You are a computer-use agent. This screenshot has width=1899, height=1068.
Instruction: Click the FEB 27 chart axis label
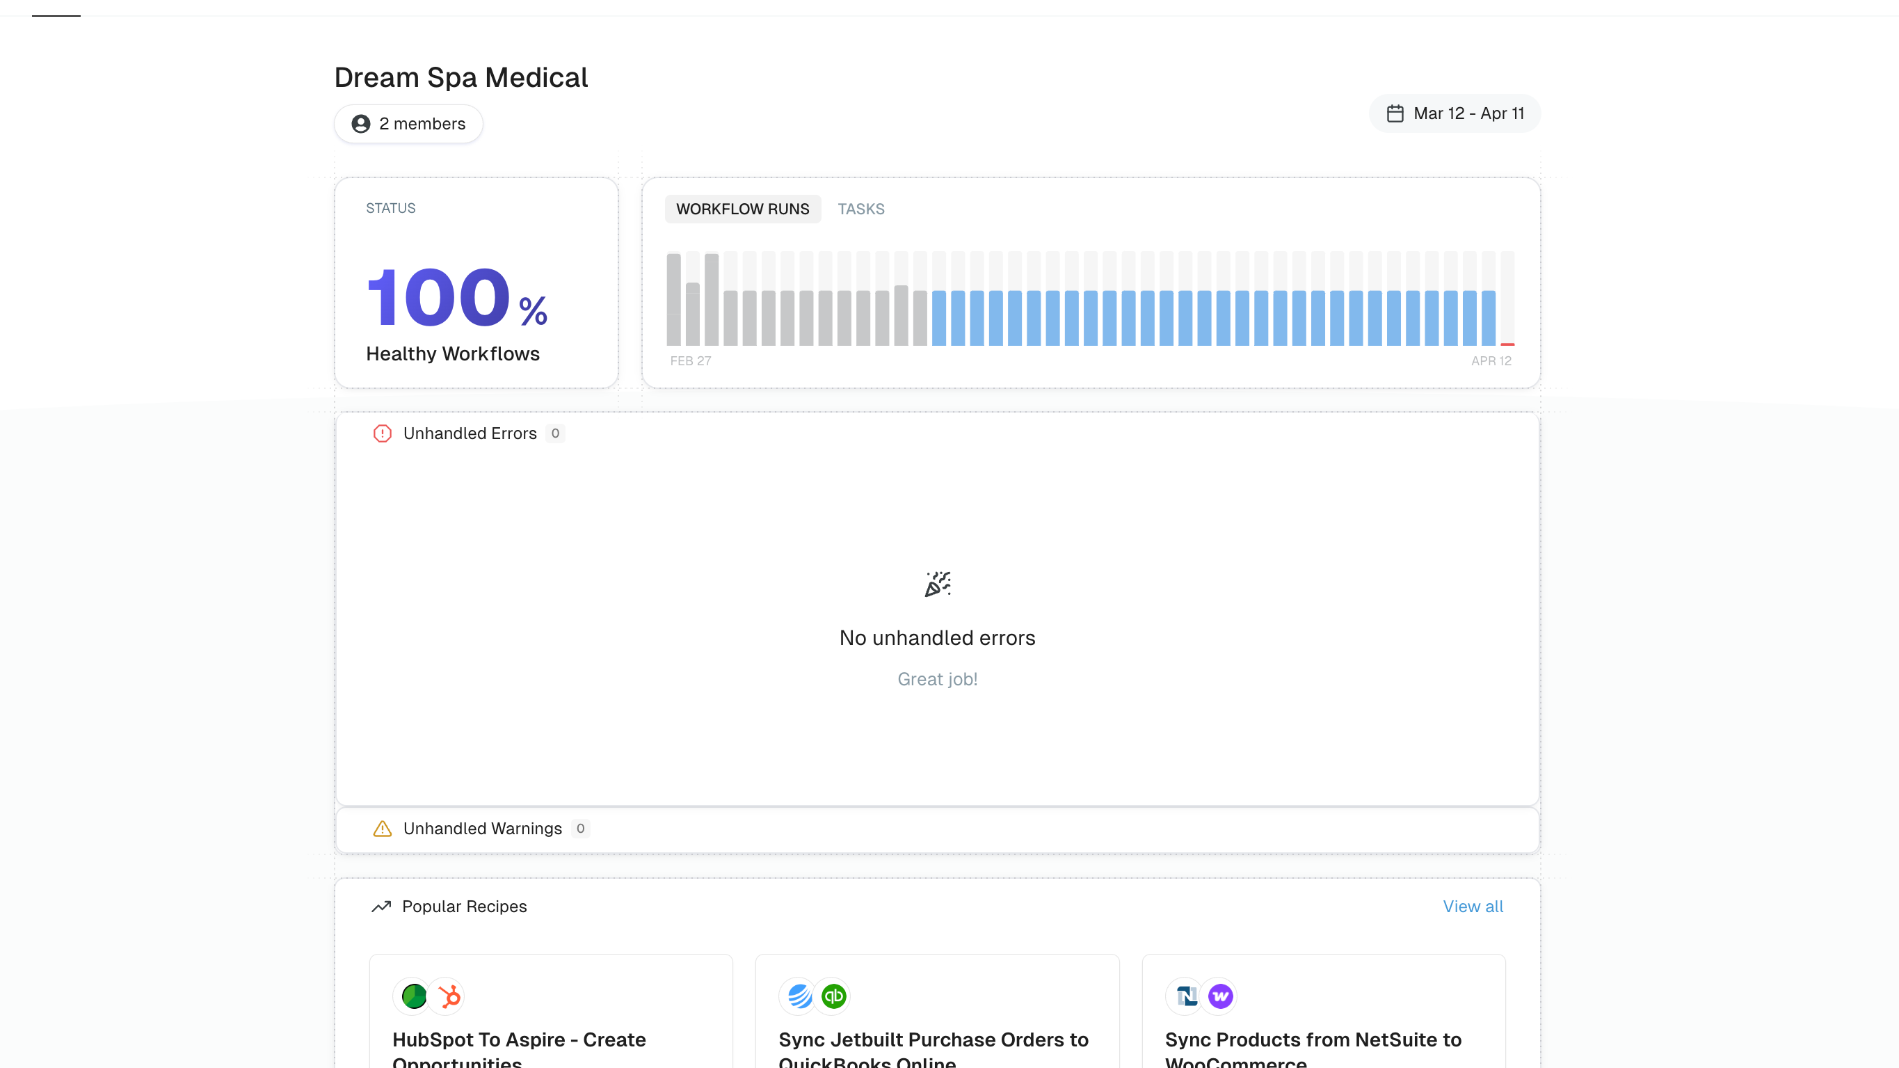[690, 360]
